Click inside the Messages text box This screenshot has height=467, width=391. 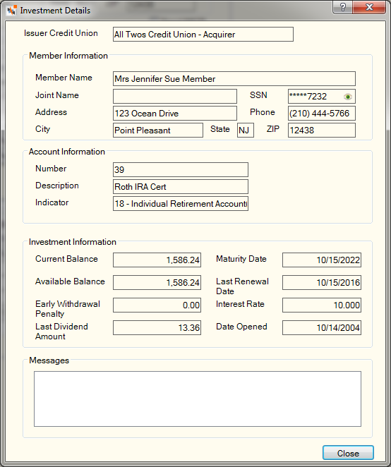198,399
